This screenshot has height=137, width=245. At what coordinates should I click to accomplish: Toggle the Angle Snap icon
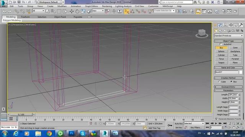[132, 11]
